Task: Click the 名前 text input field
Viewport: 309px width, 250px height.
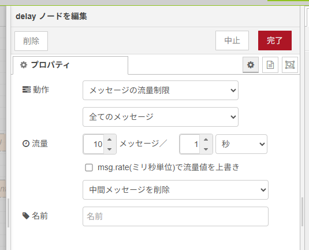Action: pos(176,216)
